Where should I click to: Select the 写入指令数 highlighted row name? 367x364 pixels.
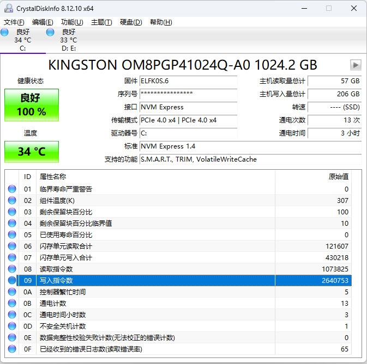click(x=56, y=281)
